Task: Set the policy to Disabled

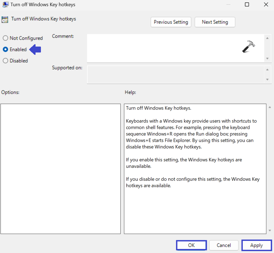Action: tap(5, 61)
